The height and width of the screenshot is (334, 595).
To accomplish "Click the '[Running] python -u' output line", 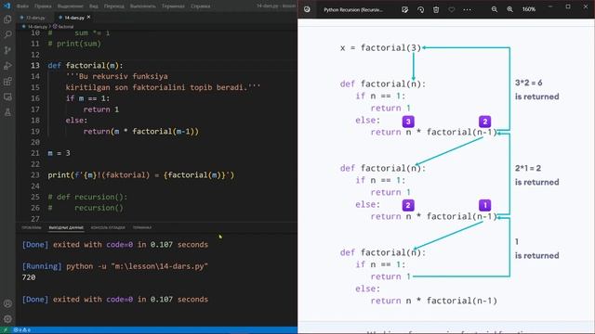I will point(115,266).
